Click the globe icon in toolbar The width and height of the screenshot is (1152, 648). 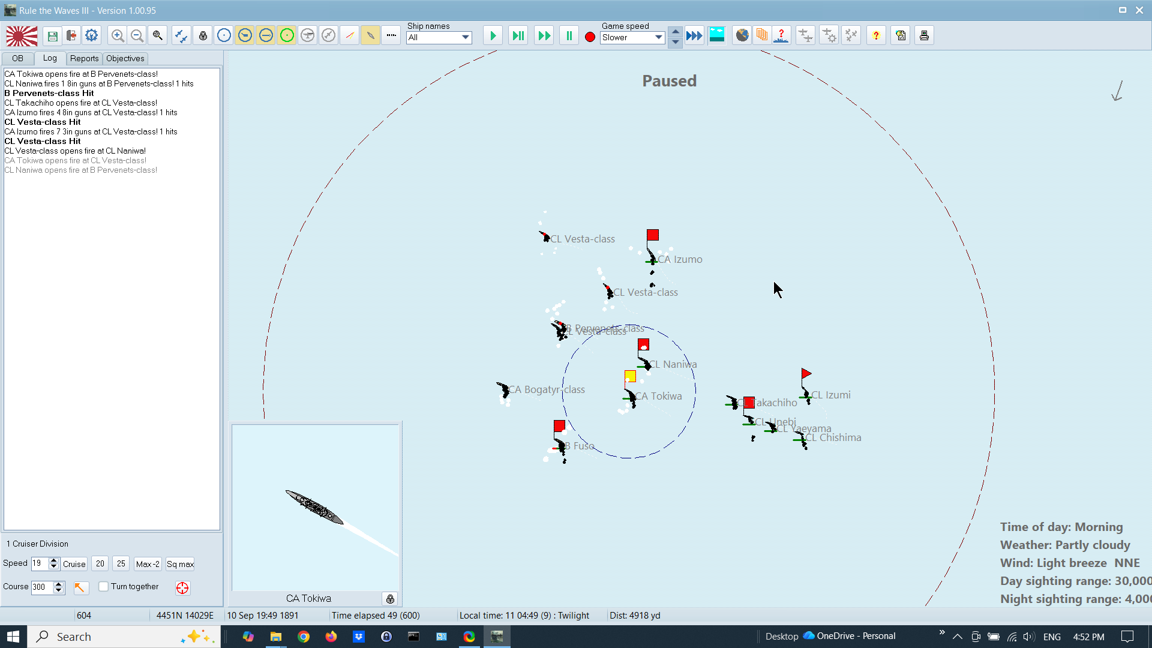(742, 36)
